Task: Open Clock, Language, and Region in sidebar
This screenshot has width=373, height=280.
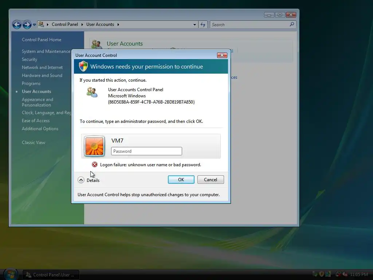Action: (46, 113)
